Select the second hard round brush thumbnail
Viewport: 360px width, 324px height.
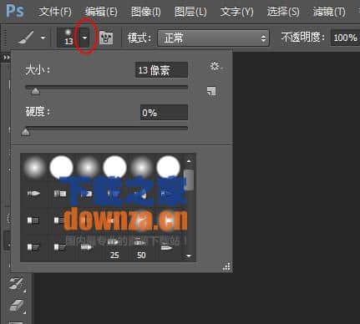[x=115, y=167]
